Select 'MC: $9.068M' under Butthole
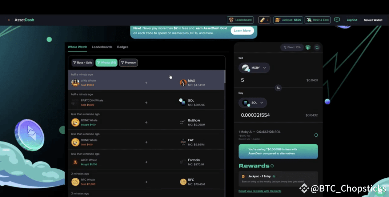 [196, 125]
